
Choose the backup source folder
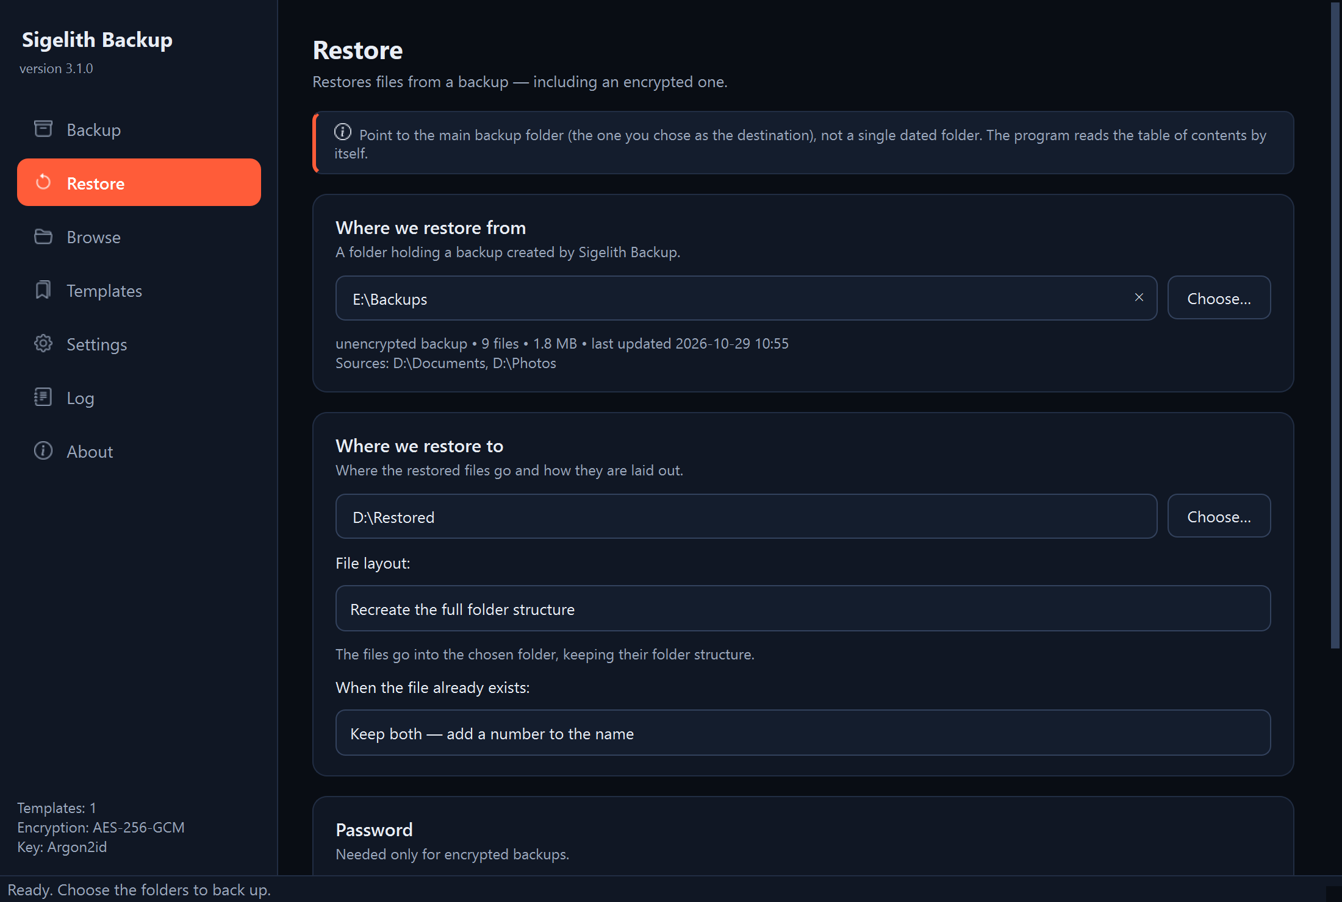pos(1219,298)
